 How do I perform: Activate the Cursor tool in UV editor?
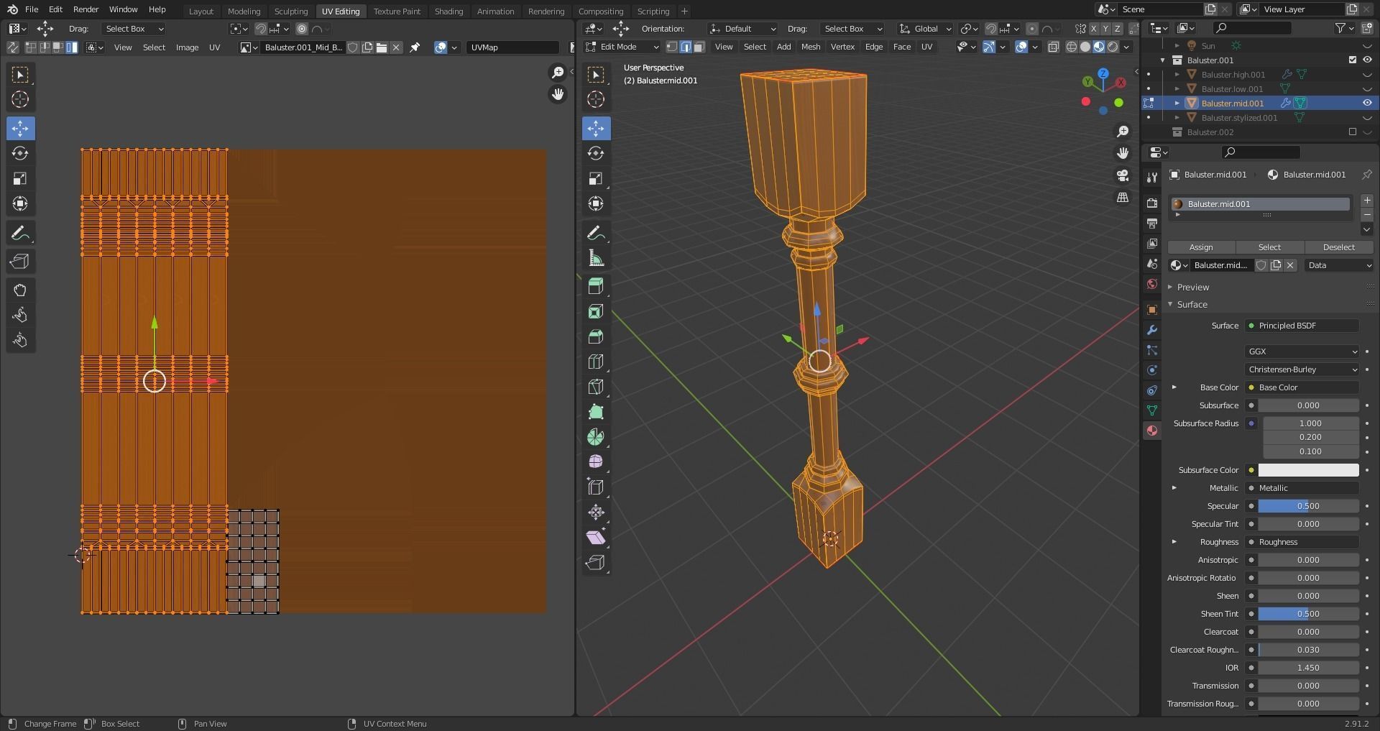[20, 99]
